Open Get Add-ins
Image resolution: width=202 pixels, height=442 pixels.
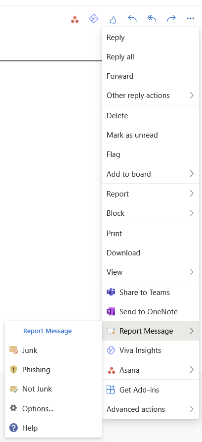(151, 390)
